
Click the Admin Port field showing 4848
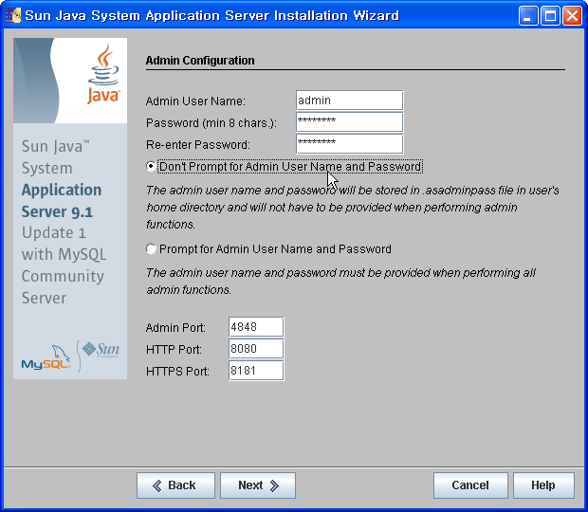256,327
